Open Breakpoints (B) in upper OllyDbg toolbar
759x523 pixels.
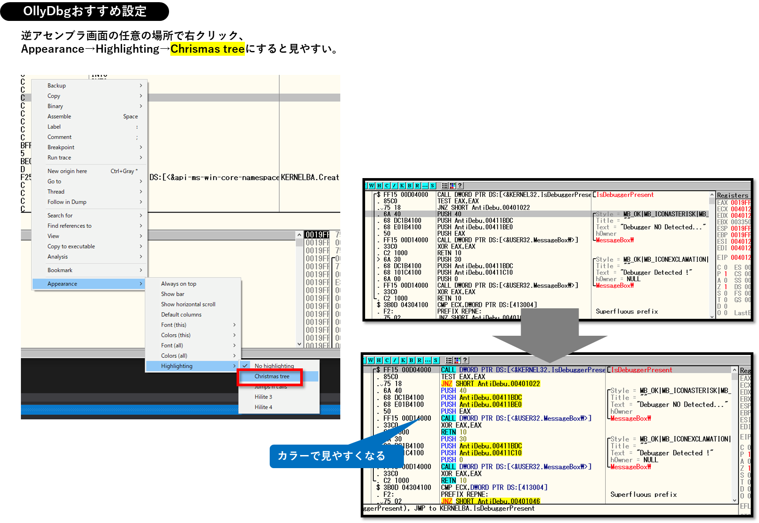tap(410, 186)
